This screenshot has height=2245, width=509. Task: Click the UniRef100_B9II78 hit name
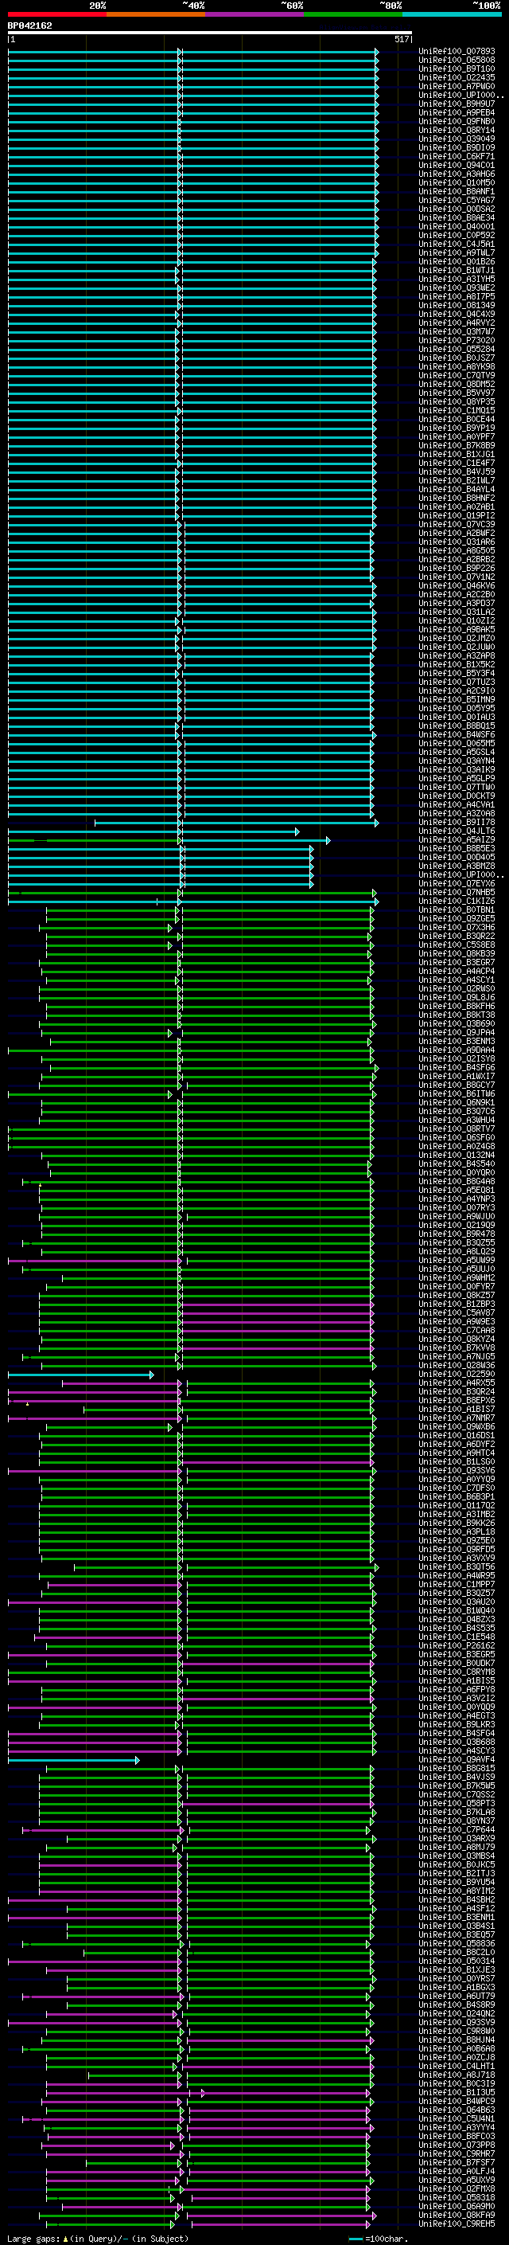point(457,822)
